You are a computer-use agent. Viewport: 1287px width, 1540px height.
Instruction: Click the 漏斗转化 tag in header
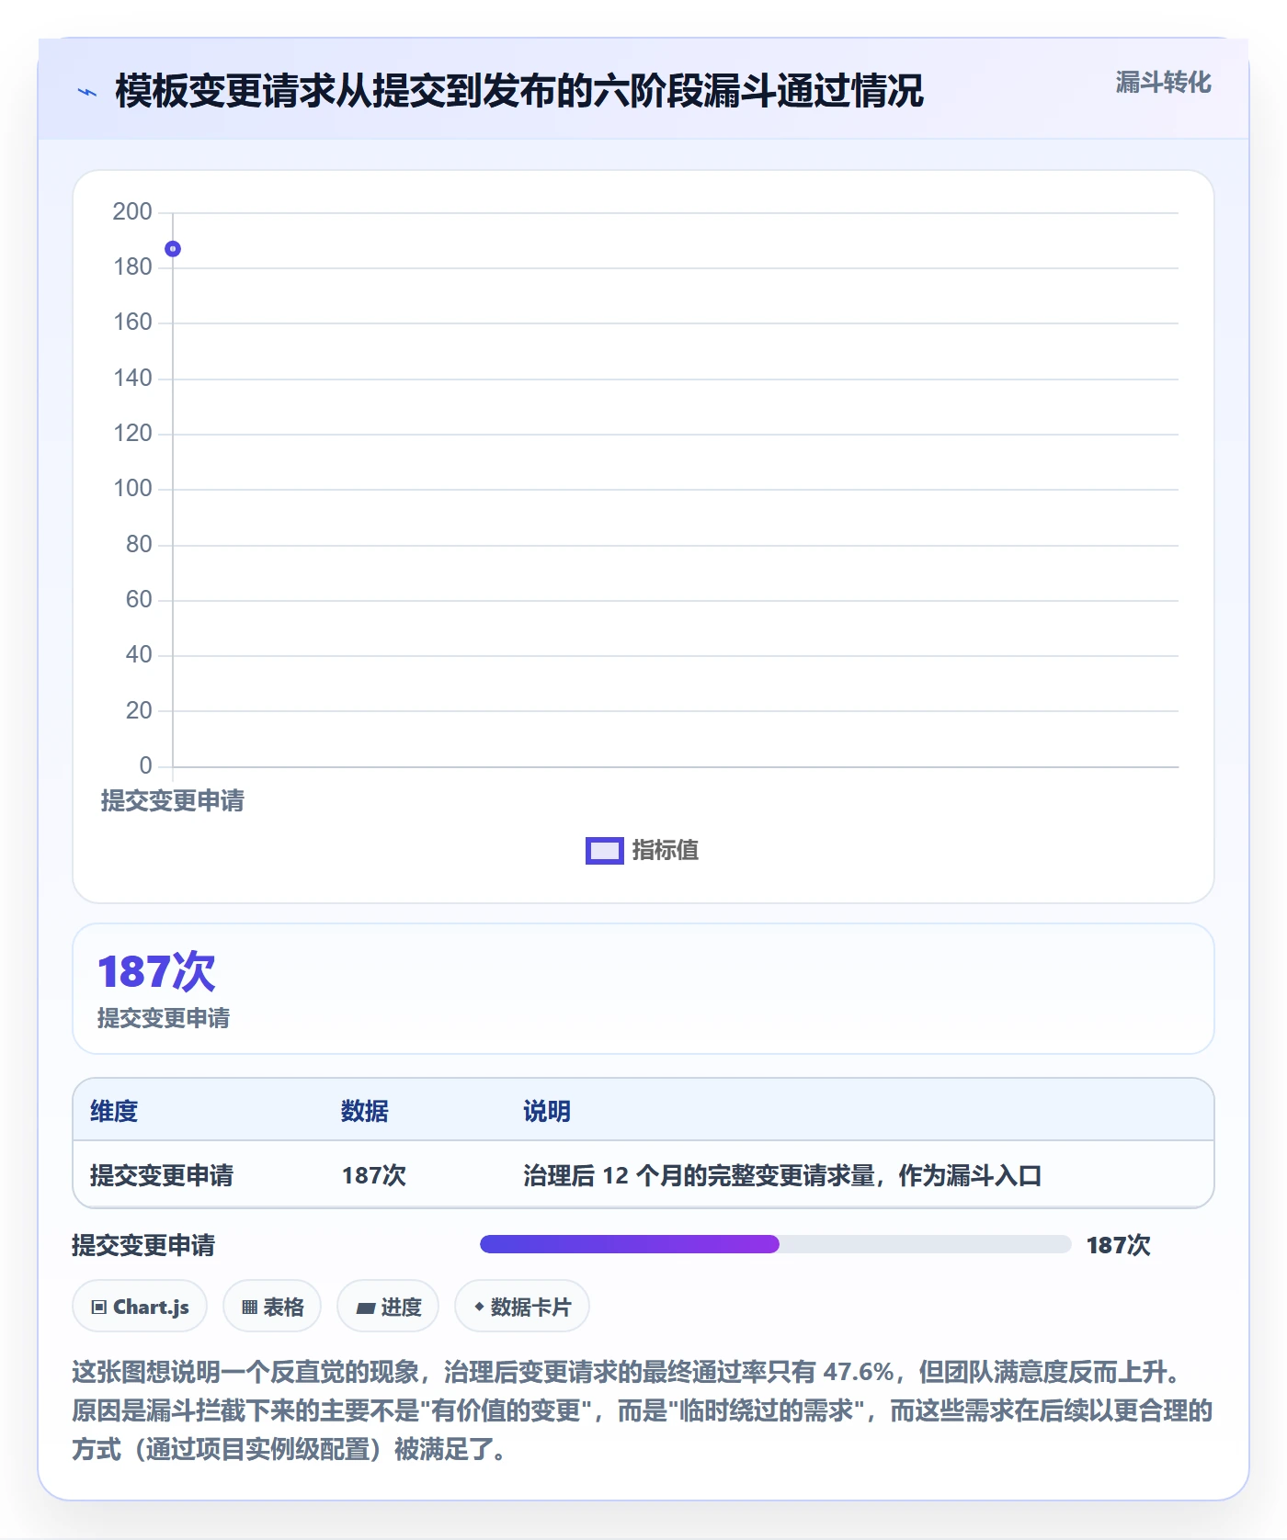click(x=1163, y=83)
